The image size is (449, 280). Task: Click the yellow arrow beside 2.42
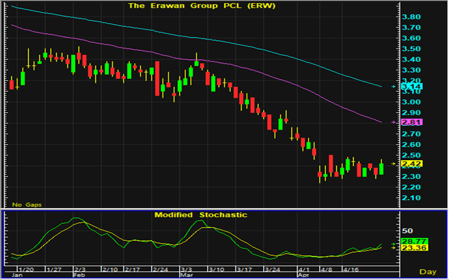[x=394, y=164]
